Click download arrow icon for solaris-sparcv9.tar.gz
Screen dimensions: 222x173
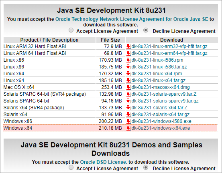(128, 101)
